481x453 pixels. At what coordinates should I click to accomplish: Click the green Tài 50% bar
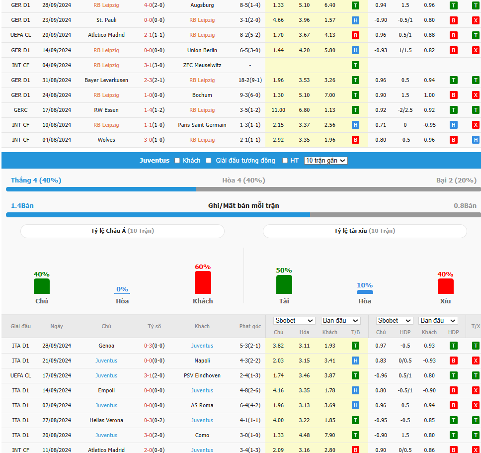[284, 284]
